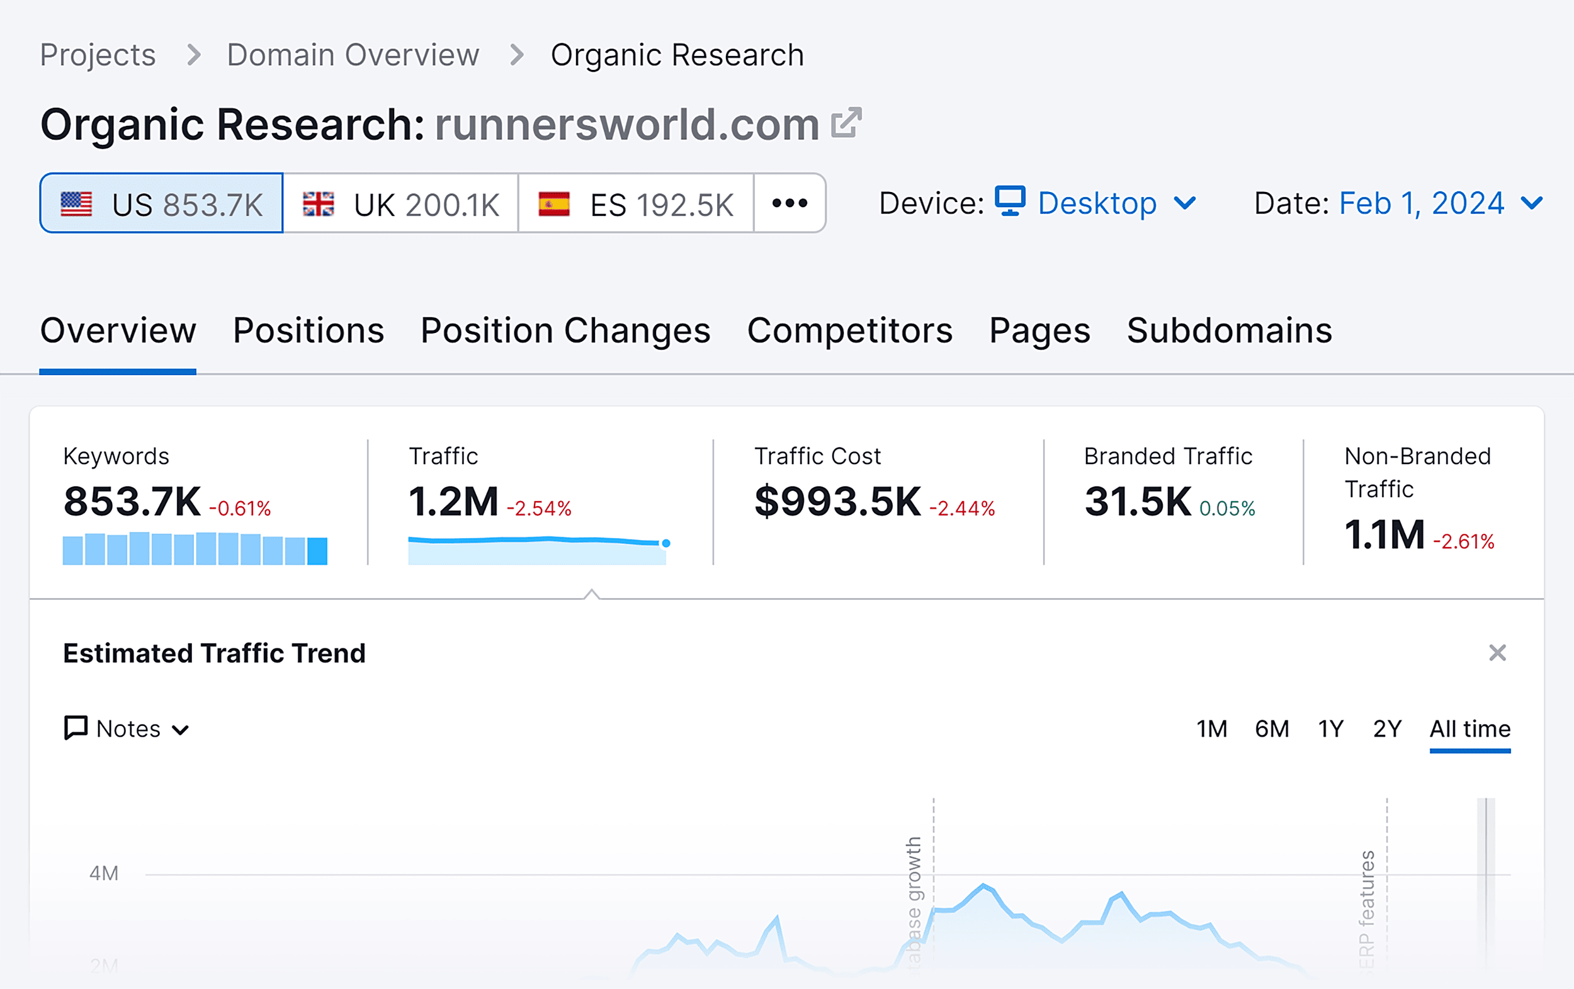Enable the 2Y time range
Screen dimensions: 1574x989
point(1386,728)
